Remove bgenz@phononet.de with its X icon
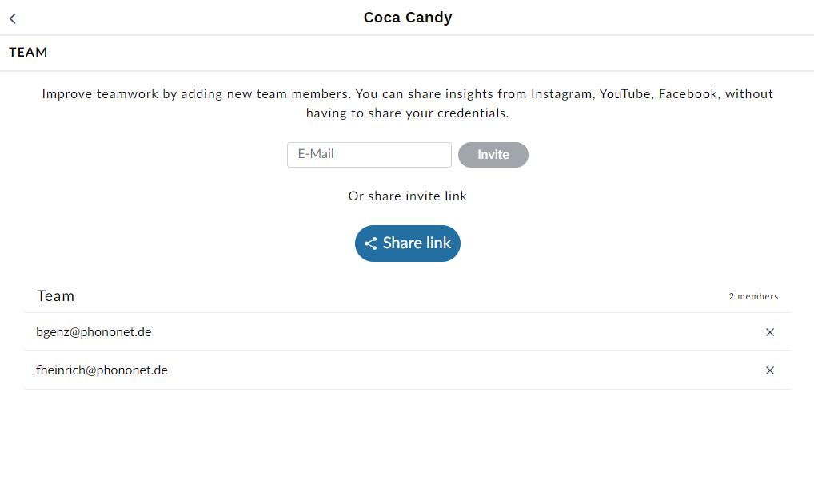 tap(770, 332)
